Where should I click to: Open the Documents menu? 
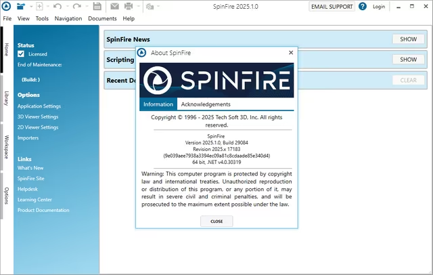[x=102, y=18]
